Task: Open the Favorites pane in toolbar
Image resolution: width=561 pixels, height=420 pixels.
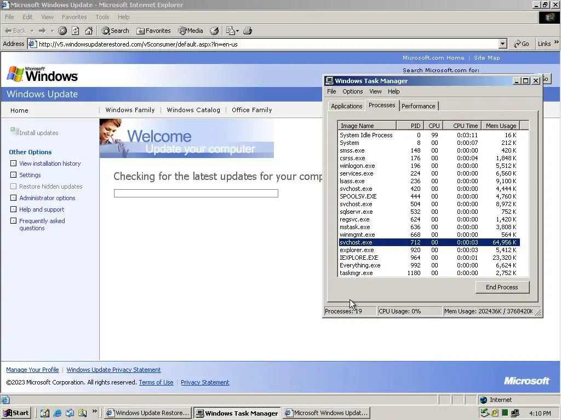Action: tap(153, 31)
